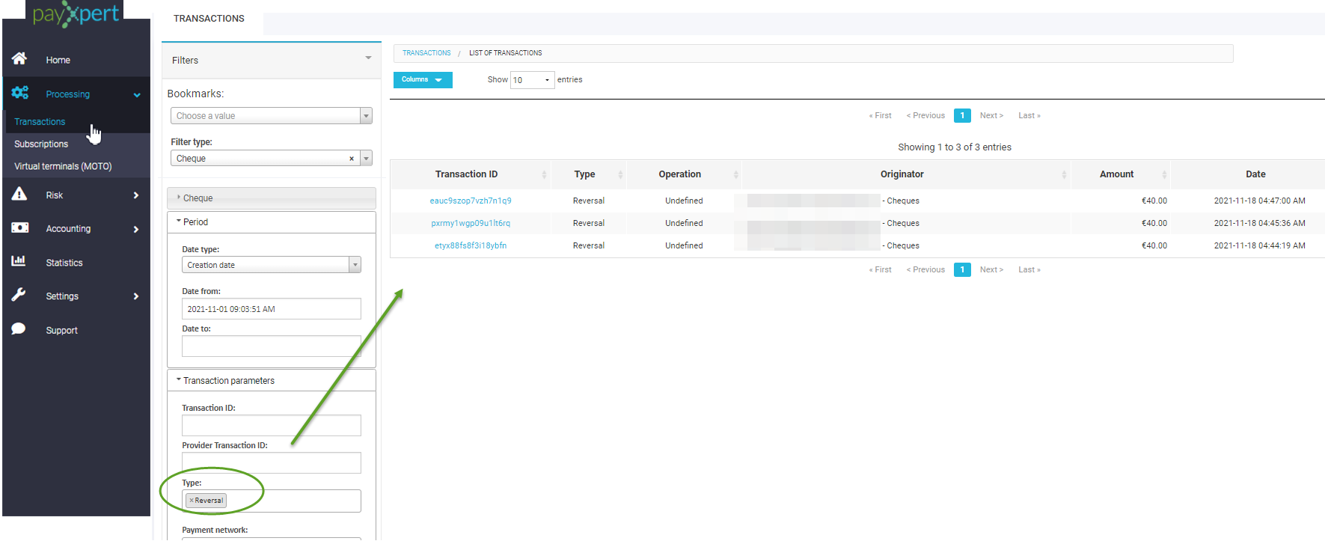1325x541 pixels.
Task: Open transaction pxrmy1wgp09u1lt6rq
Action: (x=471, y=223)
